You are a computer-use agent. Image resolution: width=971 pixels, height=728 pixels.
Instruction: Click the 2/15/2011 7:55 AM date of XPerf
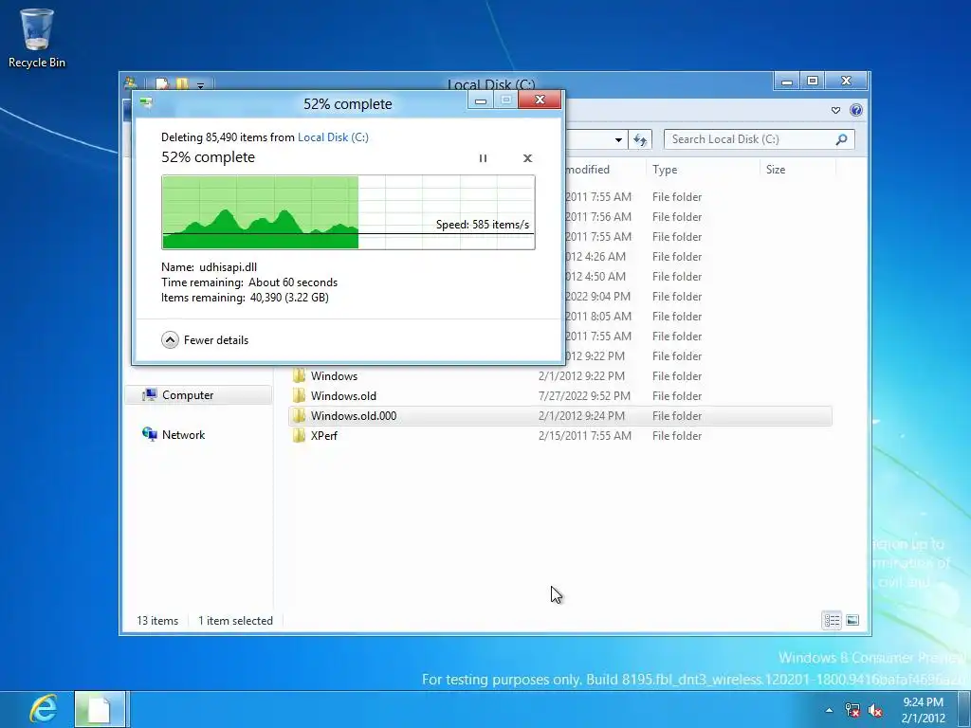pos(585,436)
